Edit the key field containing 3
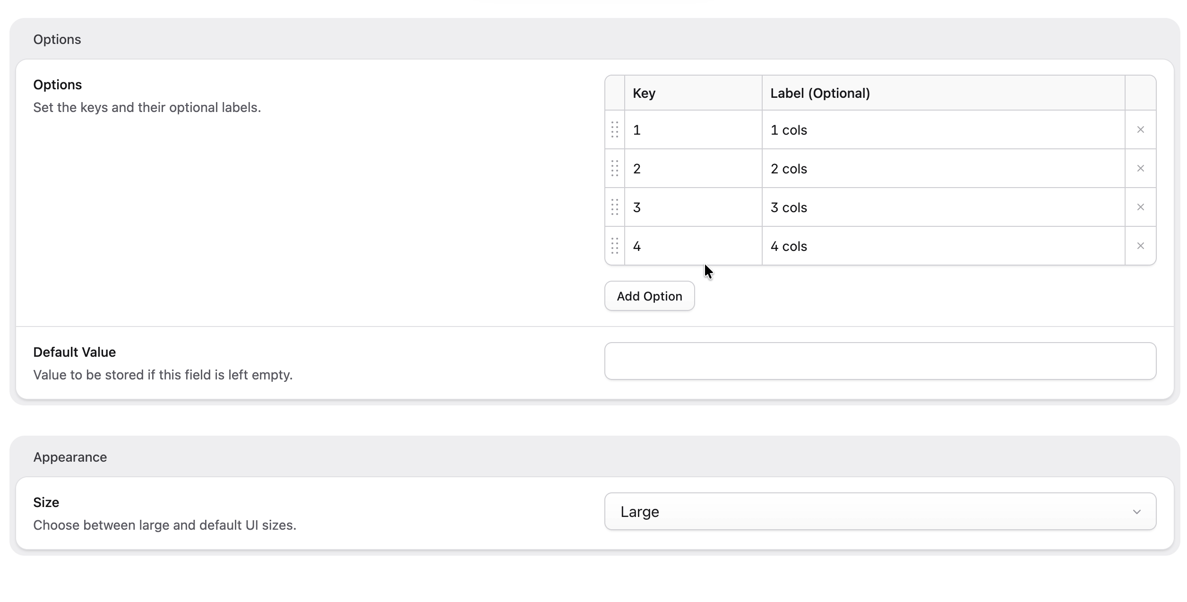1187x602 pixels. pyautogui.click(x=693, y=207)
